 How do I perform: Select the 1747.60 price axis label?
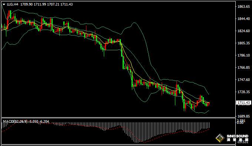point(243,79)
